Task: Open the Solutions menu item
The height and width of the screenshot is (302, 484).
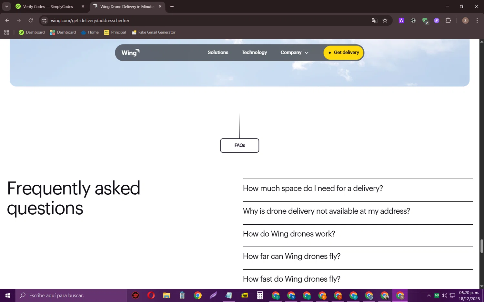Action: pos(218,53)
